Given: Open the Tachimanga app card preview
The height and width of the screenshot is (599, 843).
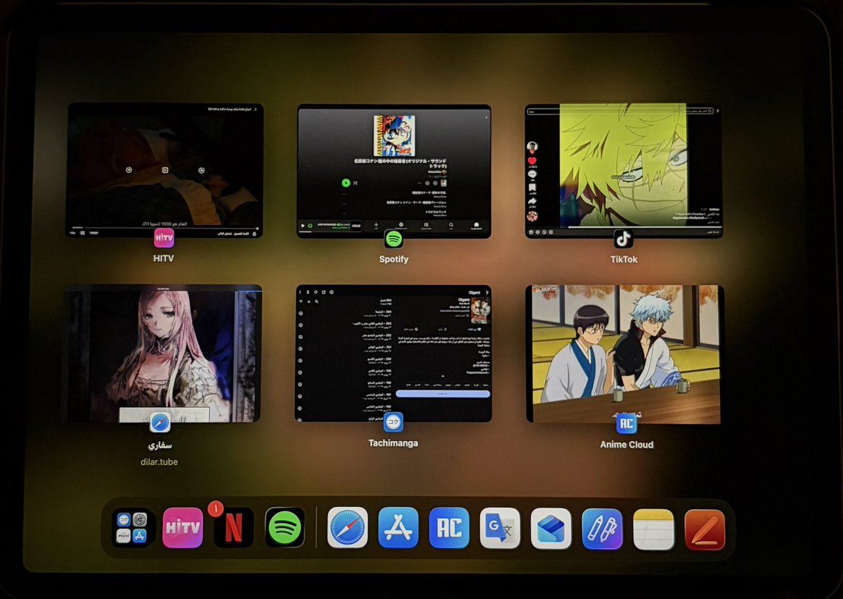Looking at the screenshot, I should click(393, 353).
